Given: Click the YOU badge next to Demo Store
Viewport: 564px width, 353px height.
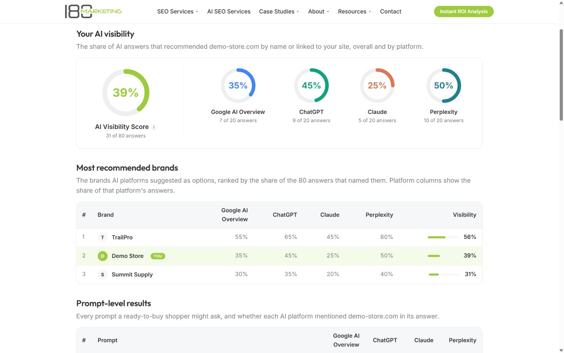Looking at the screenshot, I should point(158,256).
